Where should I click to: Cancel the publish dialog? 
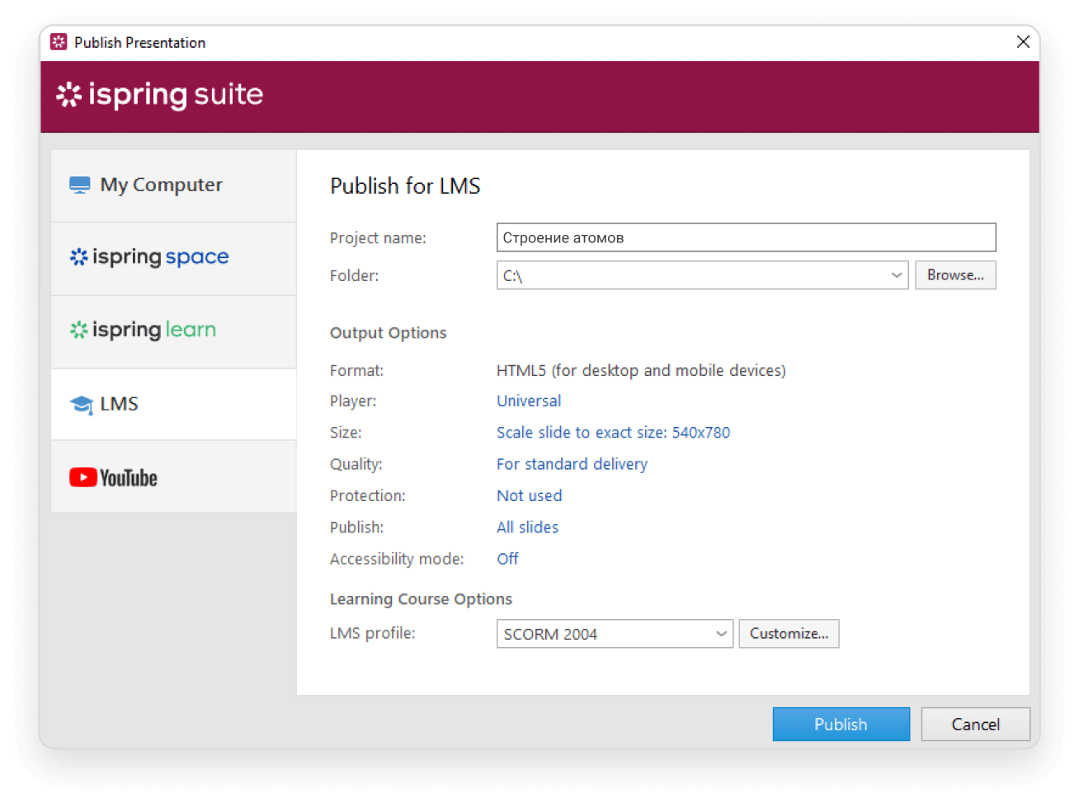pyautogui.click(x=975, y=725)
